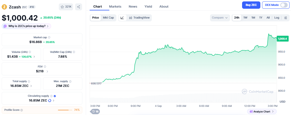This screenshot has width=291, height=115.
Task: Open the Compare dropdown
Action: tap(220, 18)
